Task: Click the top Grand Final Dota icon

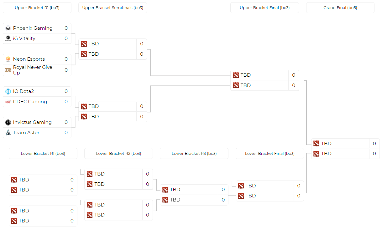Action: [317, 144]
